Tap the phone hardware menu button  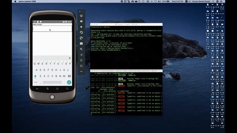[47, 89]
